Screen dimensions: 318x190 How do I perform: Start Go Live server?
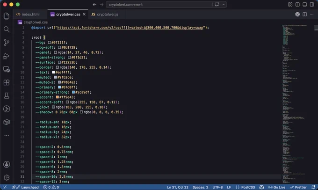pos(277,187)
